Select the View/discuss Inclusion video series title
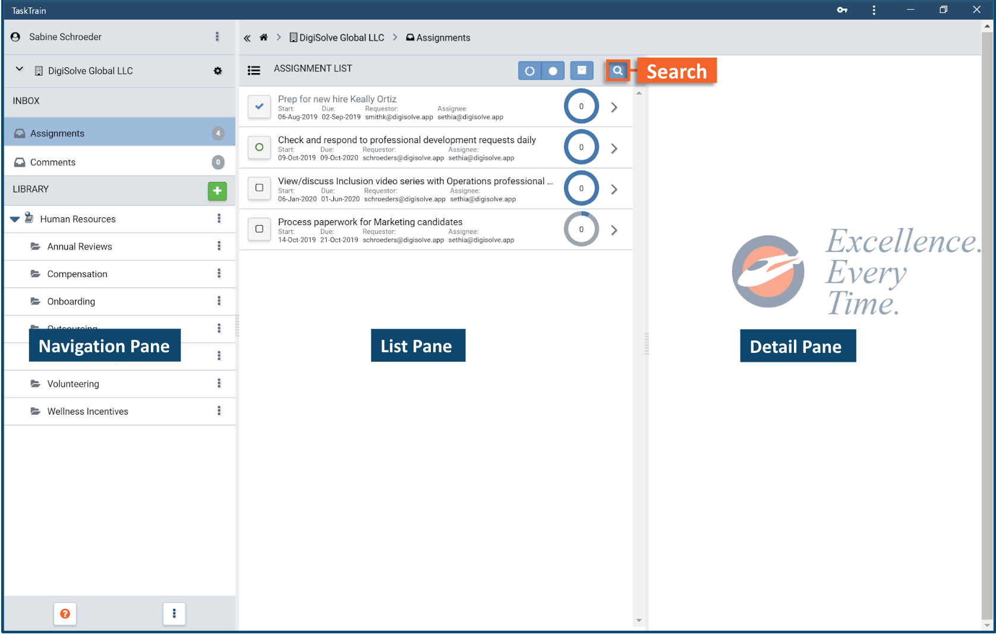 (415, 181)
